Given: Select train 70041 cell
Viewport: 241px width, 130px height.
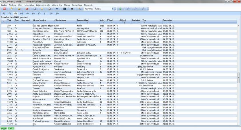Looking at the screenshot, I should [10, 48].
